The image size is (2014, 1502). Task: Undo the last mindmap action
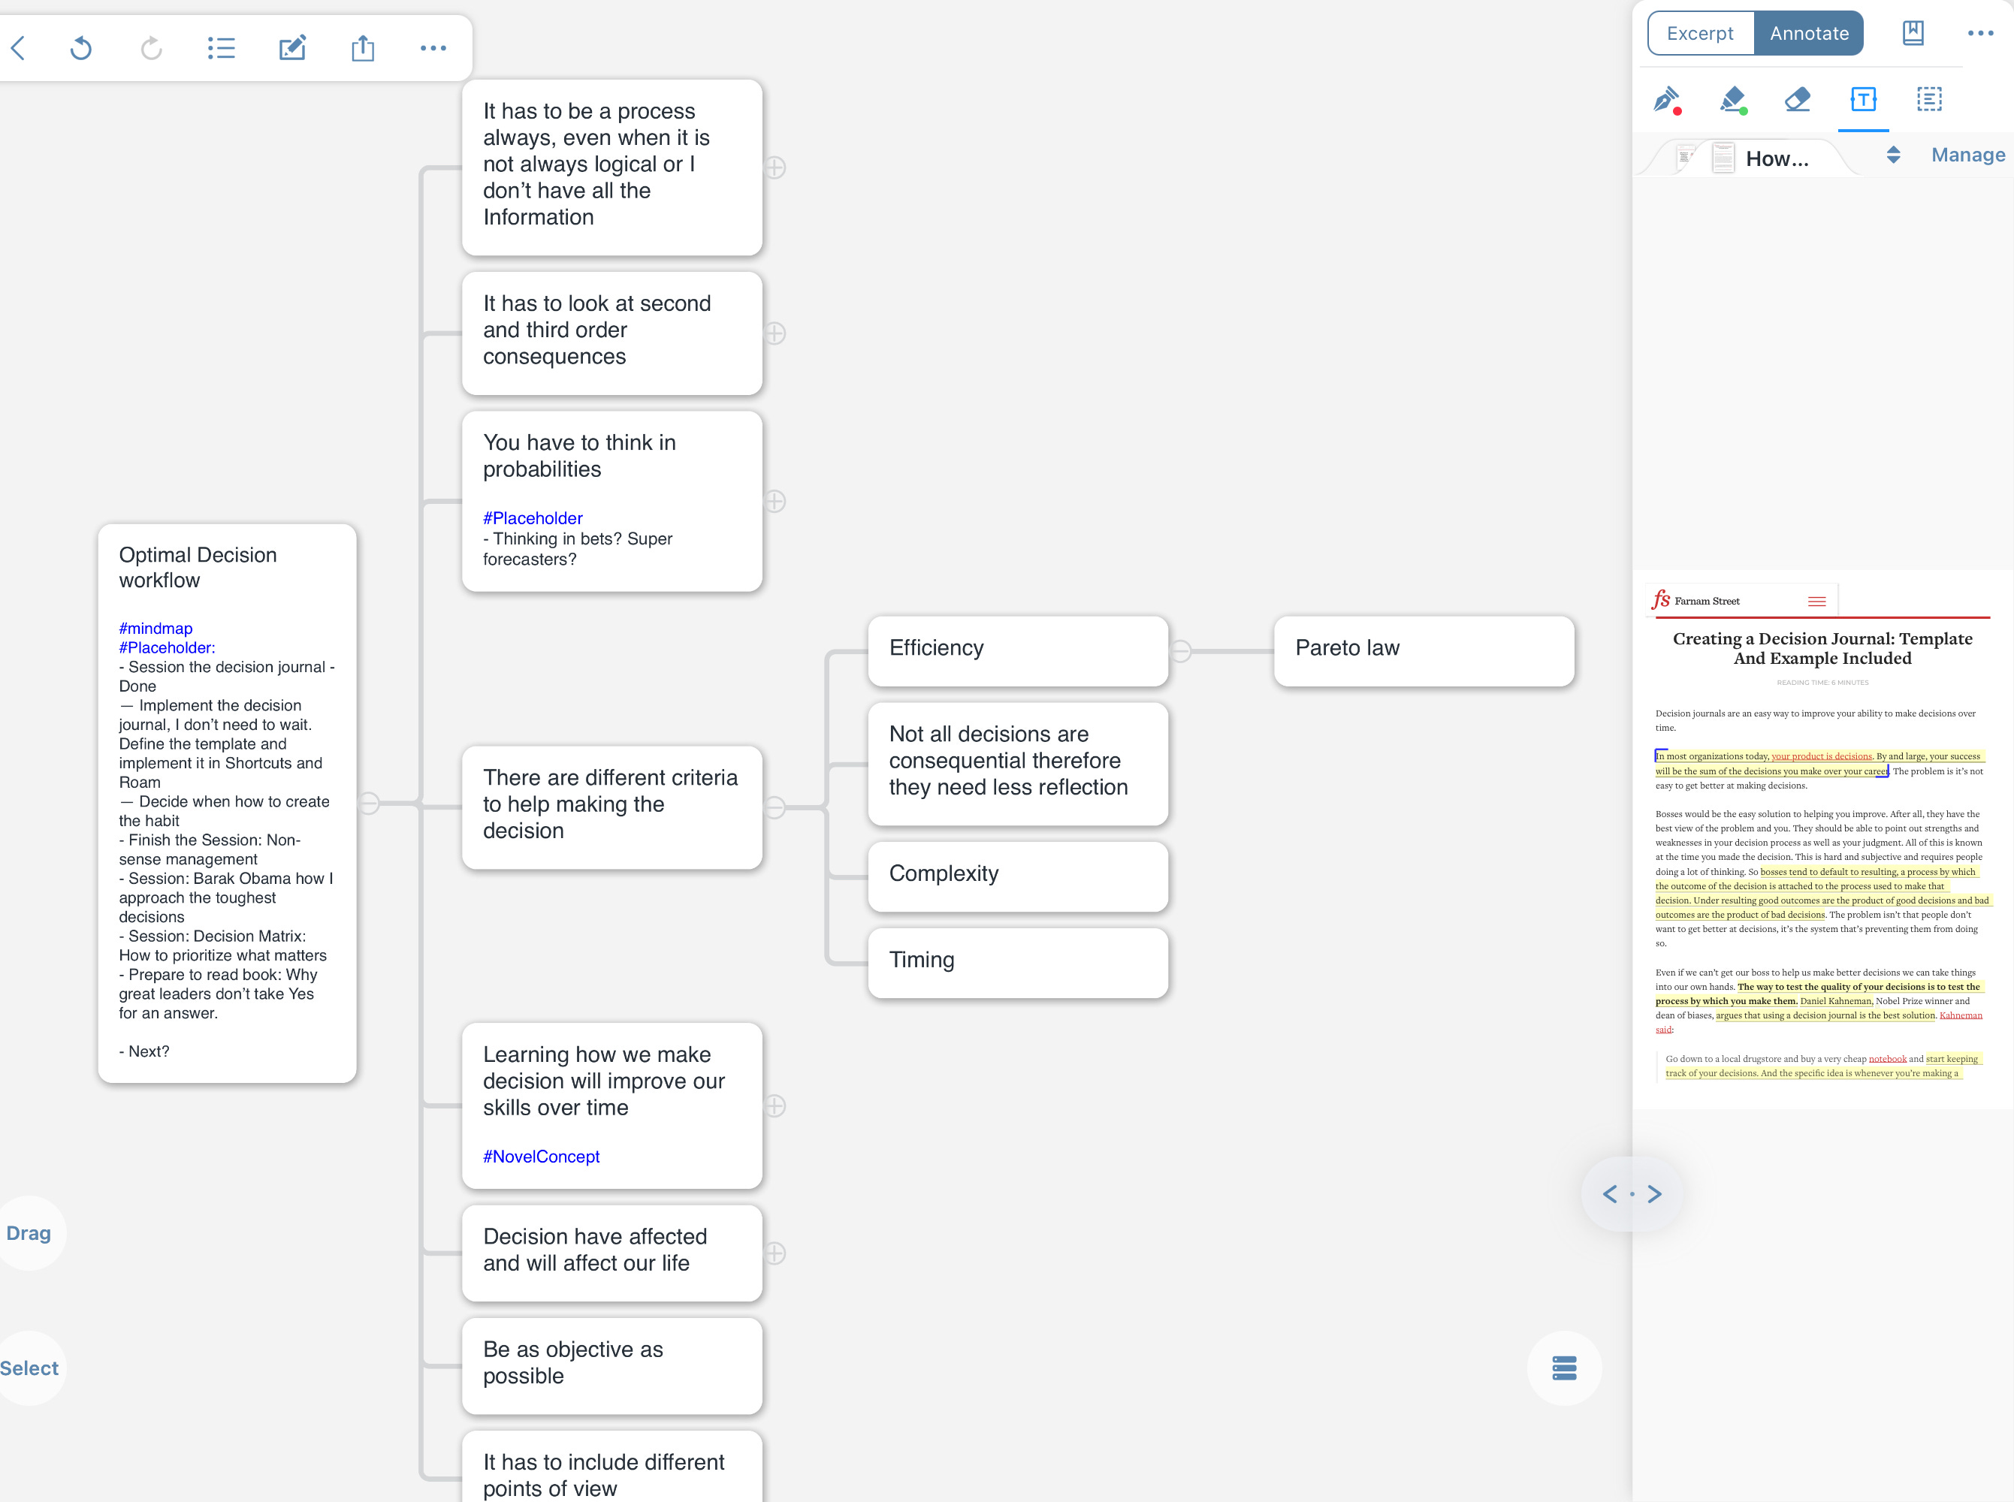[x=81, y=48]
